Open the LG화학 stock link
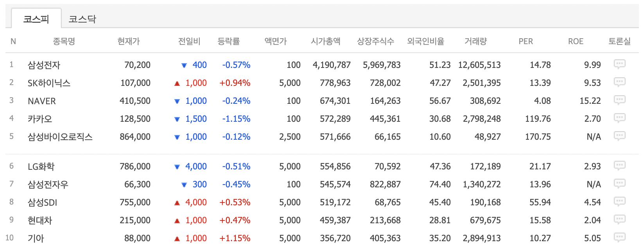Viewport: 642px width, 249px height. [41, 167]
